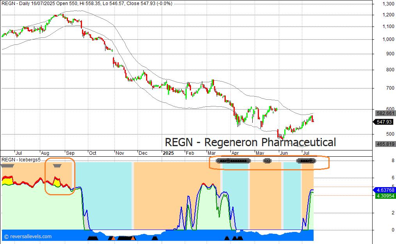Click the Jul 2024 month label

(x=19, y=153)
